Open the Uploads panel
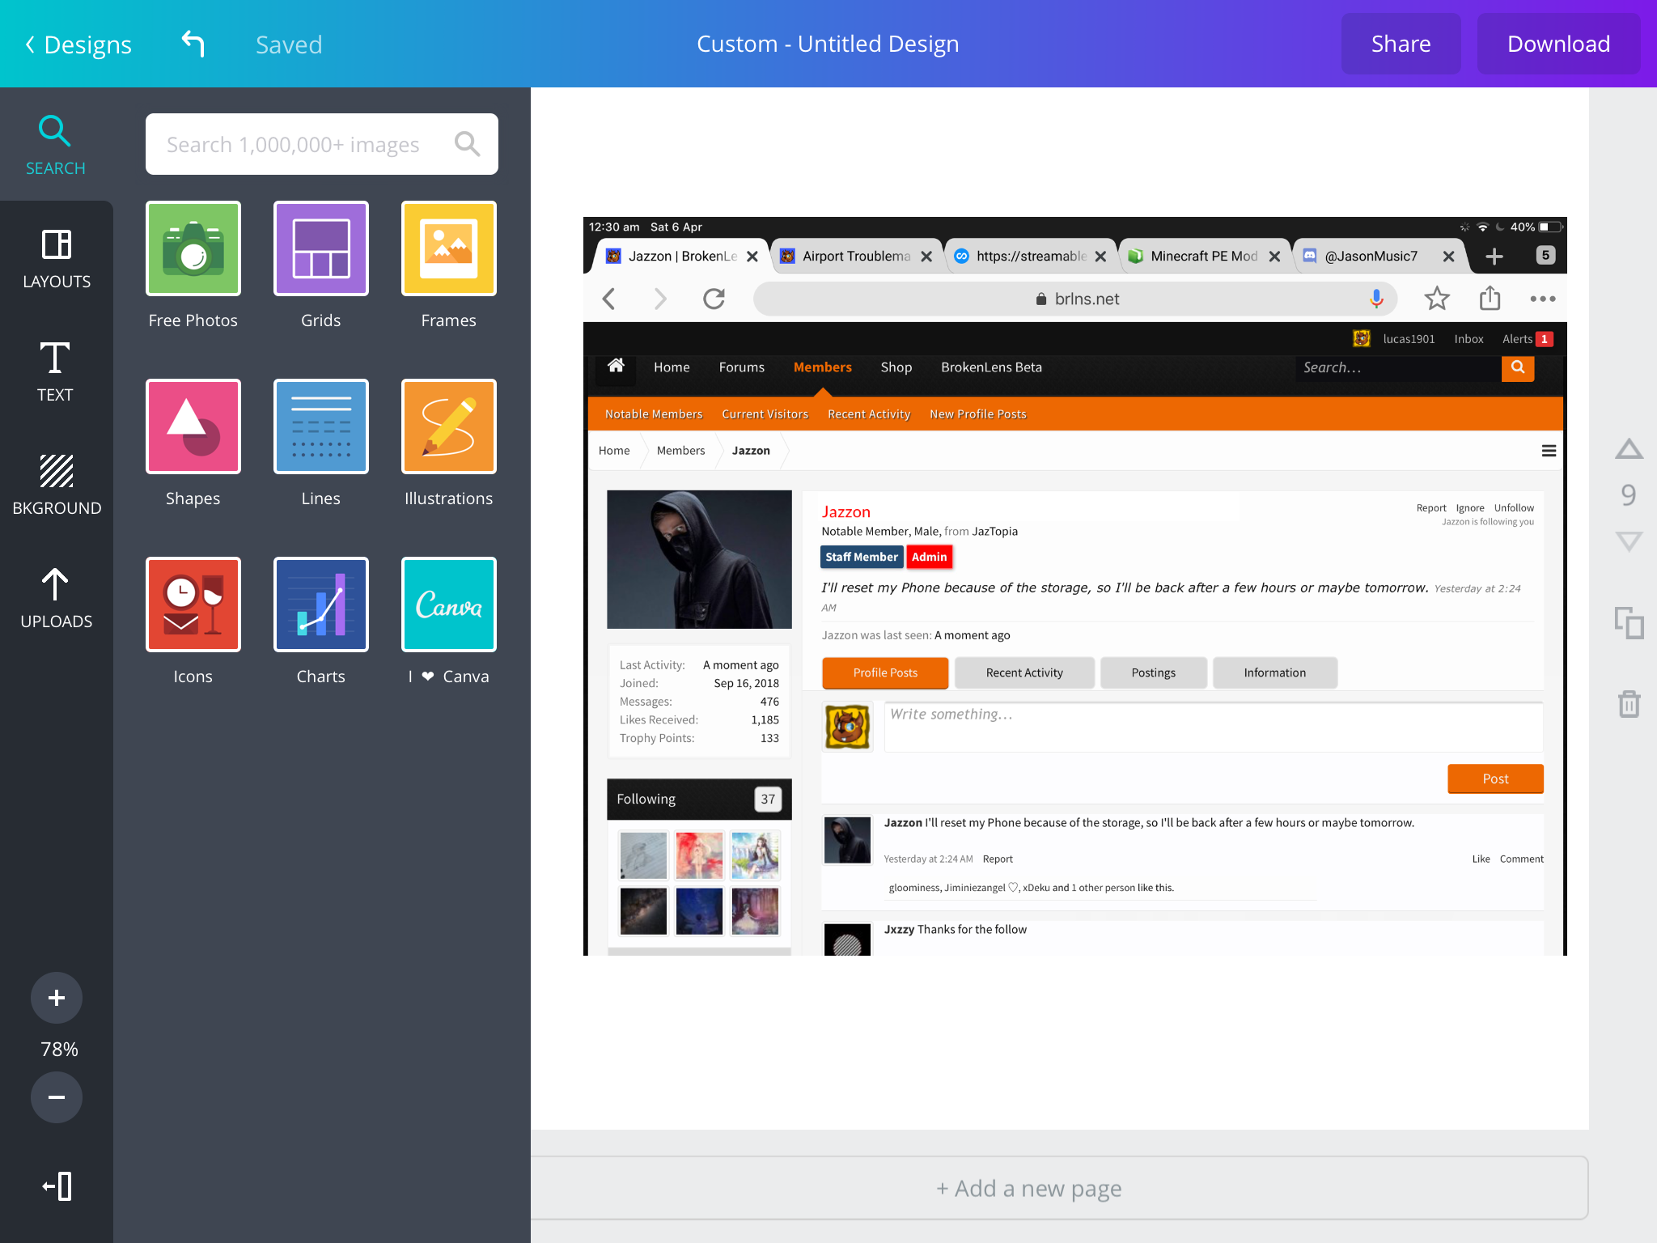The height and width of the screenshot is (1243, 1657). point(56,599)
